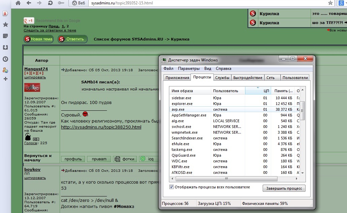Click Голоса link under Mangust74
The width and height of the screenshot is (347, 213).
coord(31,143)
